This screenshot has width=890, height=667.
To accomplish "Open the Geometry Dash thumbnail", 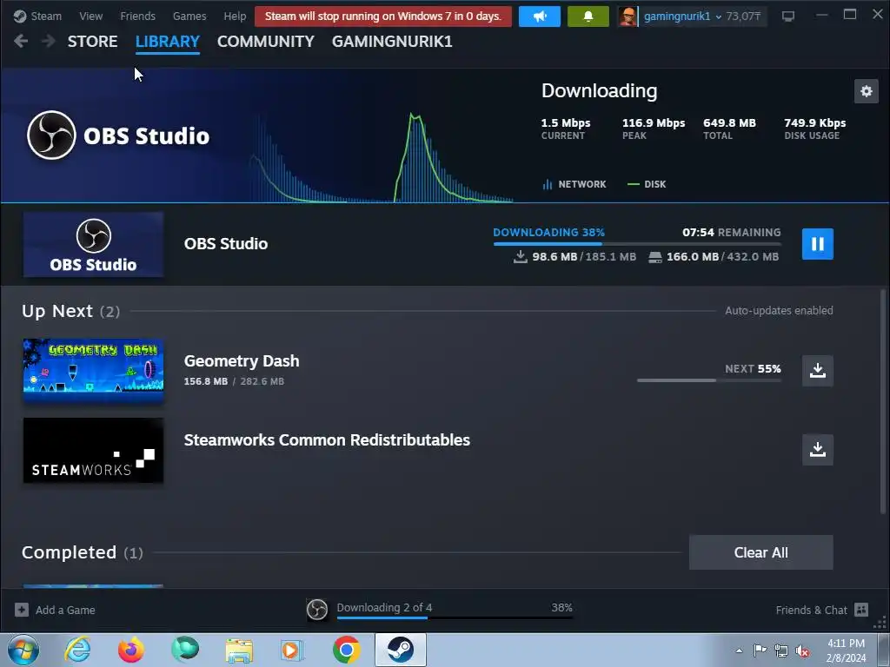I will click(x=93, y=371).
